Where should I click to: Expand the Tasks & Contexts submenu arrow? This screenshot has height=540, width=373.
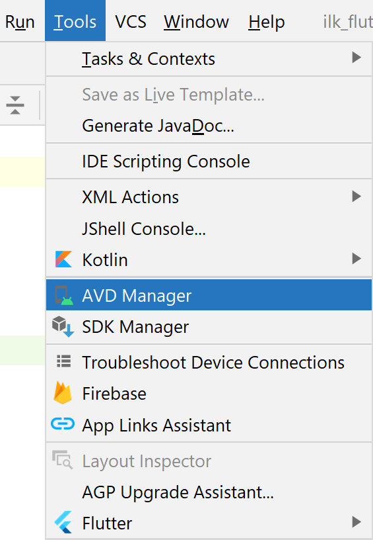point(356,57)
